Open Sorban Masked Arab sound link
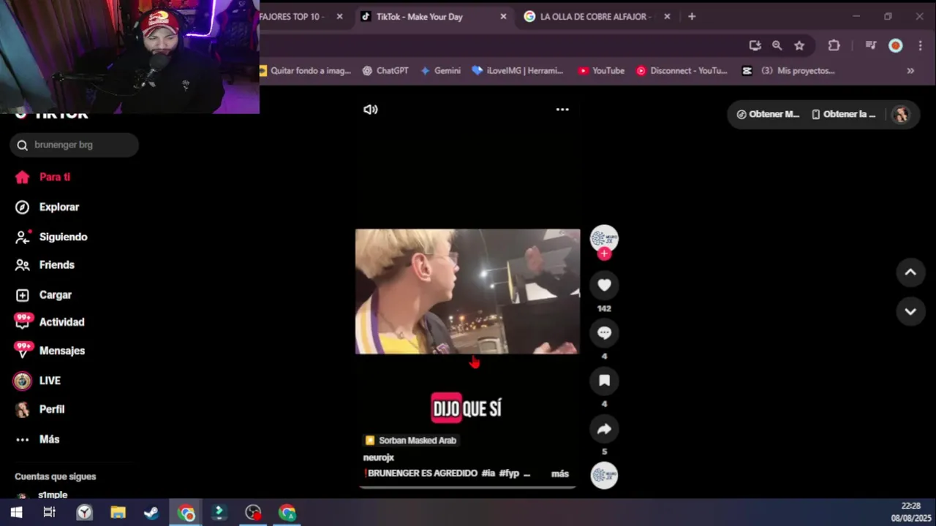Viewport: 936px width, 526px height. (410, 441)
